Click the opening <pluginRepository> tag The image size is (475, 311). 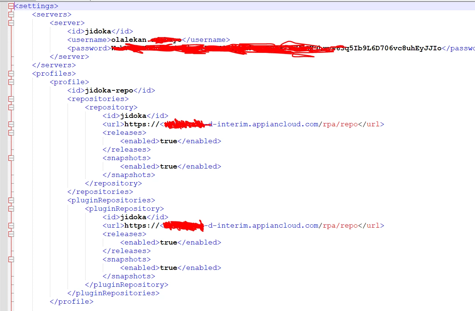(124, 209)
